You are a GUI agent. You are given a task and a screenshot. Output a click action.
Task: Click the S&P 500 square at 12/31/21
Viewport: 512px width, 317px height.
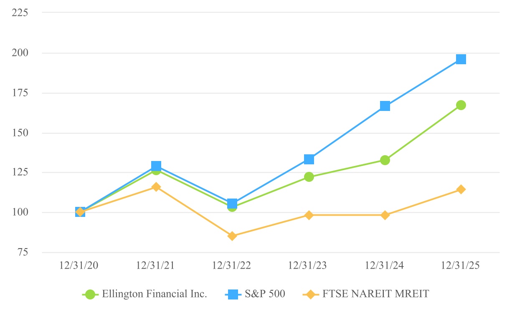tap(156, 166)
